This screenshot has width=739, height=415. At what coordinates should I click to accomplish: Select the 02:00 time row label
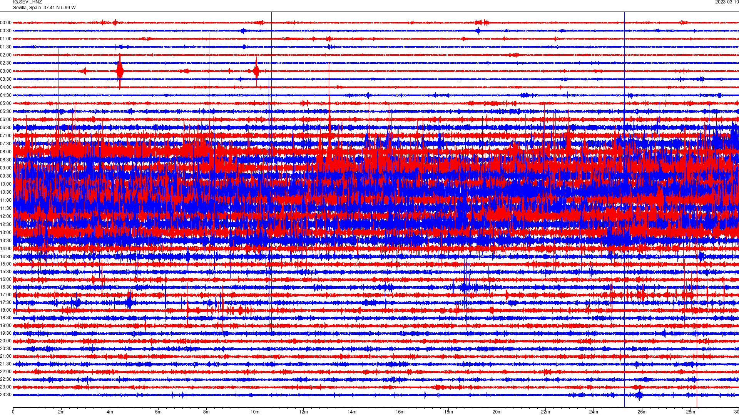(x=6, y=55)
